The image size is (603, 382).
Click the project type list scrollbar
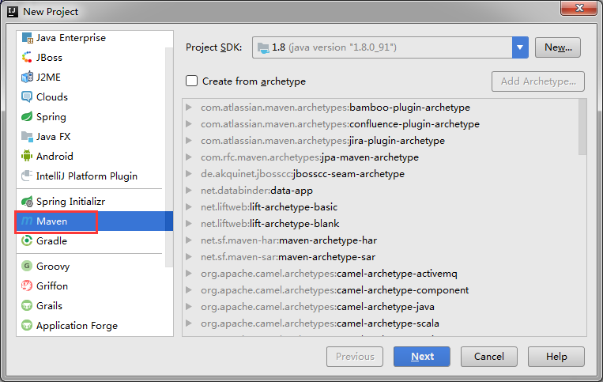tap(169, 157)
